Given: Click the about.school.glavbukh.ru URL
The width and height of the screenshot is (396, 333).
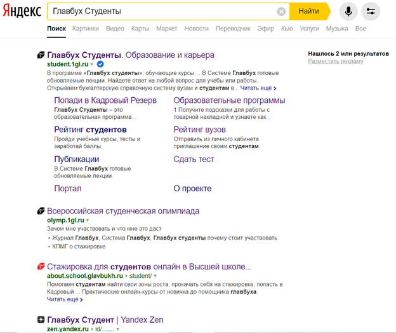Looking at the screenshot, I should pyautogui.click(x=85, y=276).
